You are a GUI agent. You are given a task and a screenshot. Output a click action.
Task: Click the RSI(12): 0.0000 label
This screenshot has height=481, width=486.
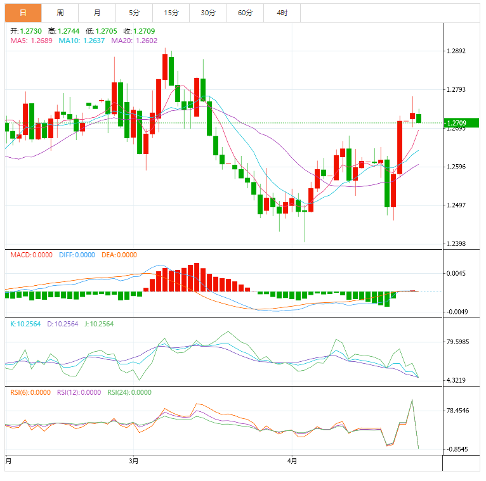point(79,392)
